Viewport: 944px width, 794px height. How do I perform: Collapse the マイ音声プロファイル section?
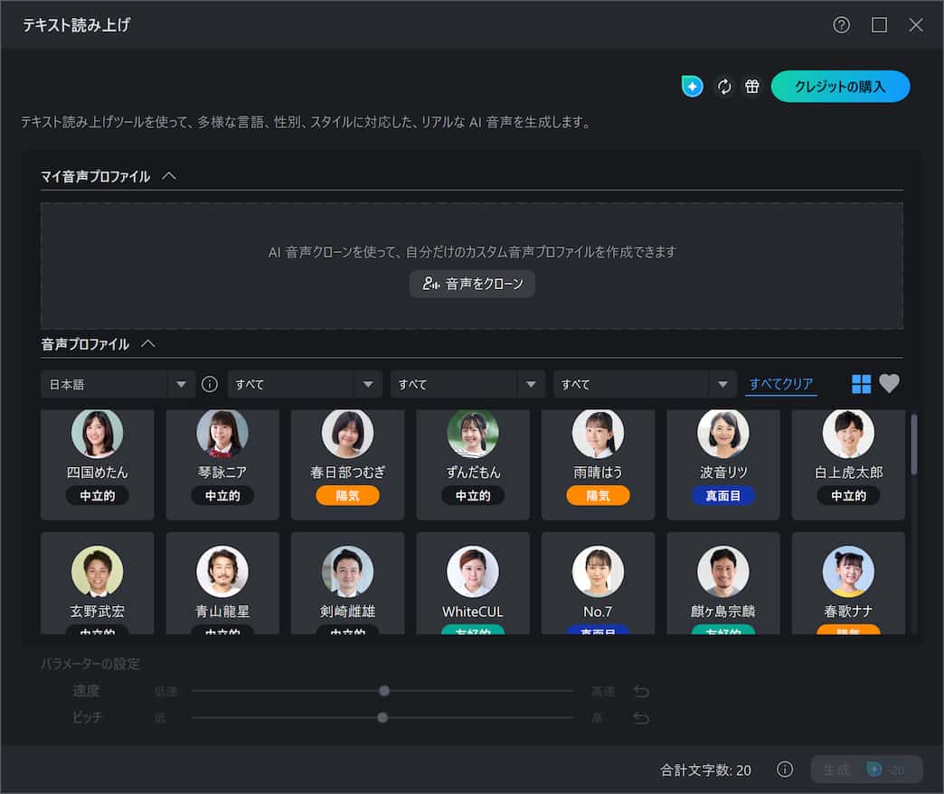tap(168, 176)
